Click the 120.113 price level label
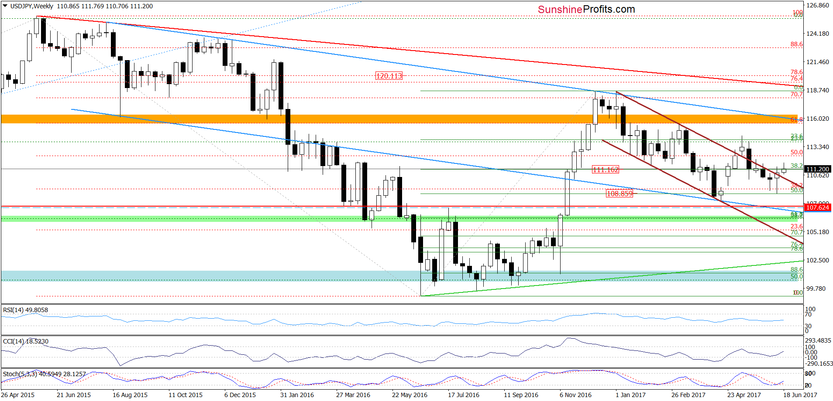 [389, 76]
